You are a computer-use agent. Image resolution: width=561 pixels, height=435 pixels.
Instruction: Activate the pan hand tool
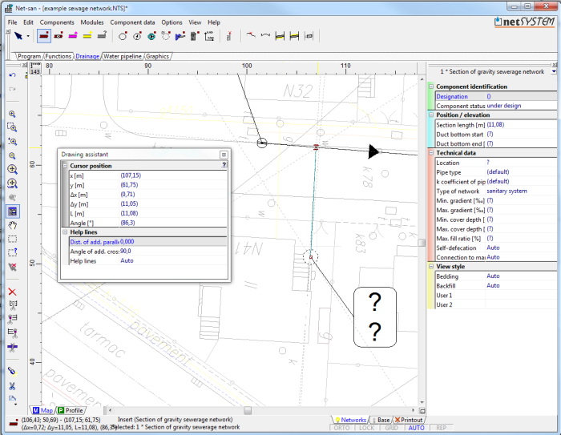13,225
